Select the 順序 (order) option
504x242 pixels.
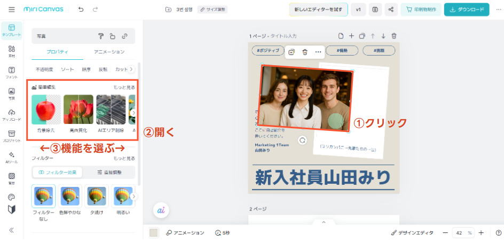86,69
